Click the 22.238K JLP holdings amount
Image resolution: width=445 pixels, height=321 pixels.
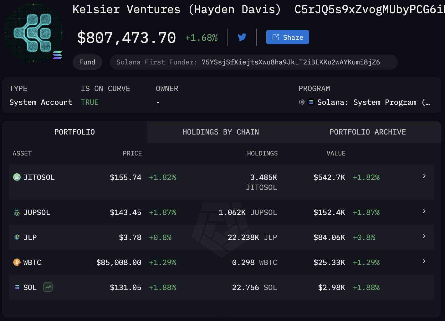coord(243,237)
